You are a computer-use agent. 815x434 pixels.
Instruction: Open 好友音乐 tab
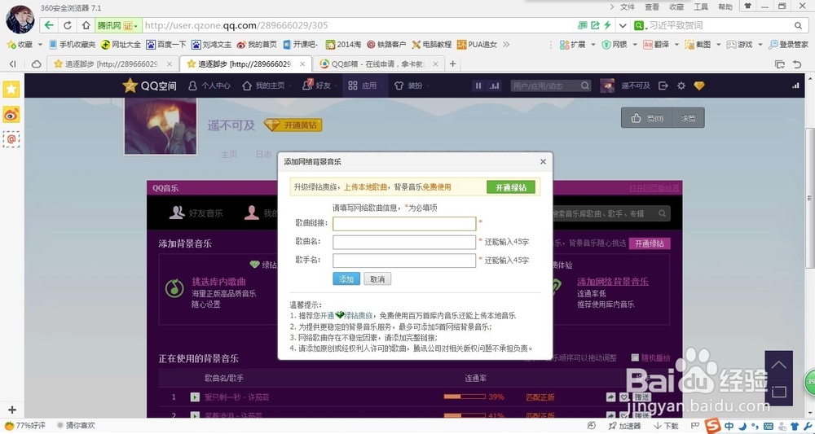(x=197, y=213)
